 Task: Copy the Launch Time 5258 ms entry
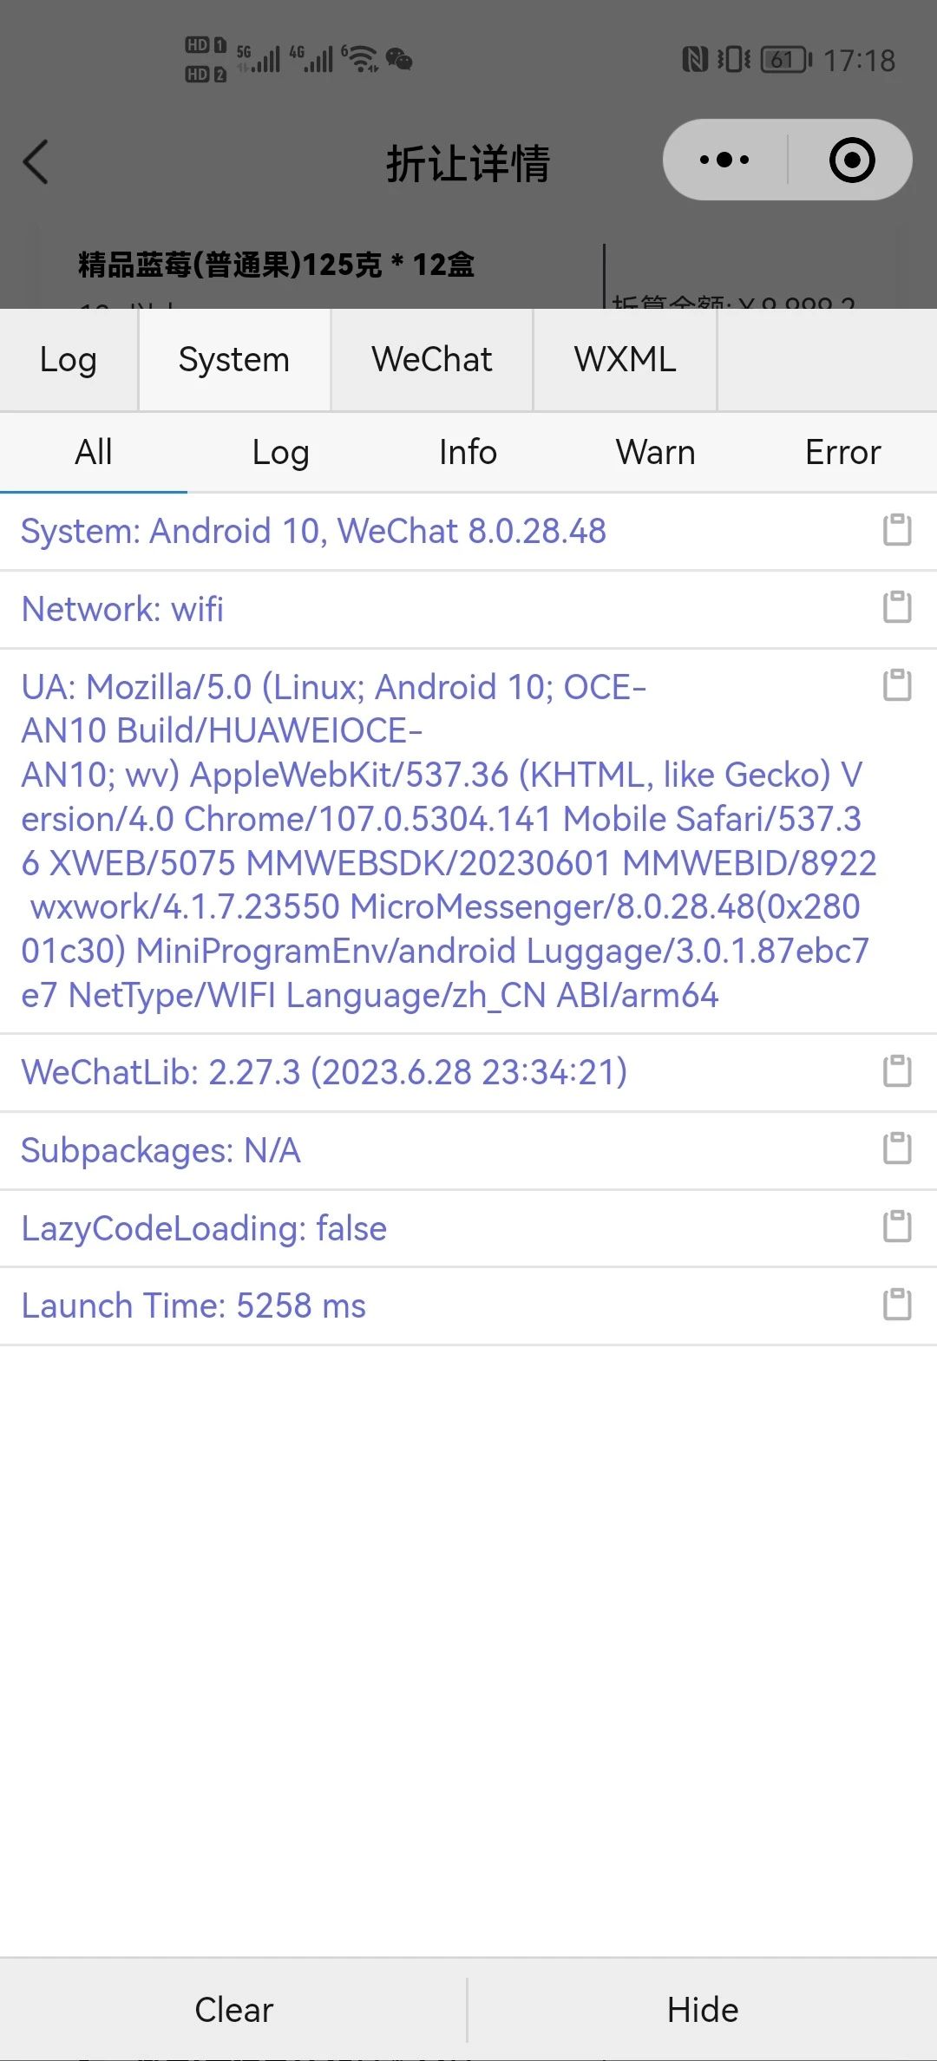(897, 1305)
